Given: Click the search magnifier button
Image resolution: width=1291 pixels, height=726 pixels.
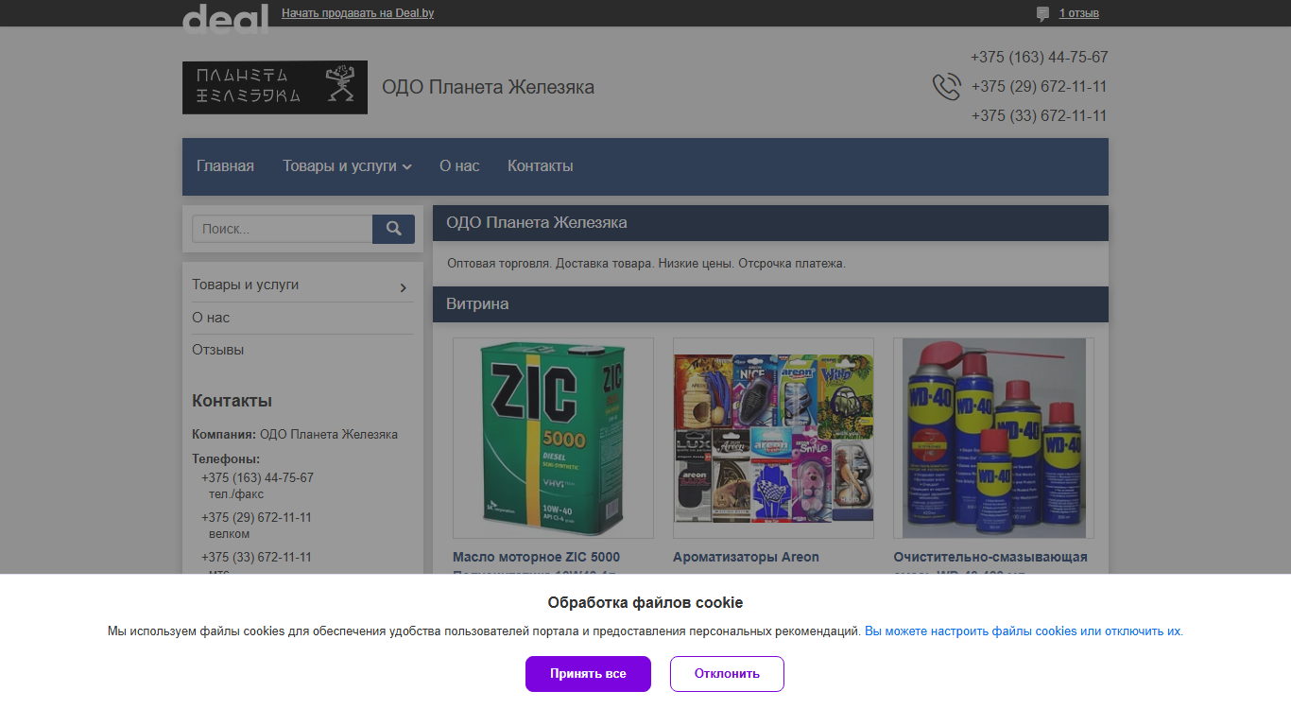Looking at the screenshot, I should [393, 229].
